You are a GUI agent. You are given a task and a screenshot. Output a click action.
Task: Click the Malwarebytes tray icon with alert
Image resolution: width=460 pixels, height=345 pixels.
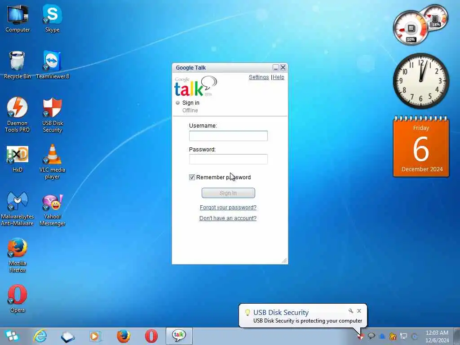pos(393,336)
